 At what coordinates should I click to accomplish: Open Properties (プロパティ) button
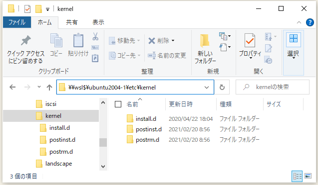click(x=250, y=46)
